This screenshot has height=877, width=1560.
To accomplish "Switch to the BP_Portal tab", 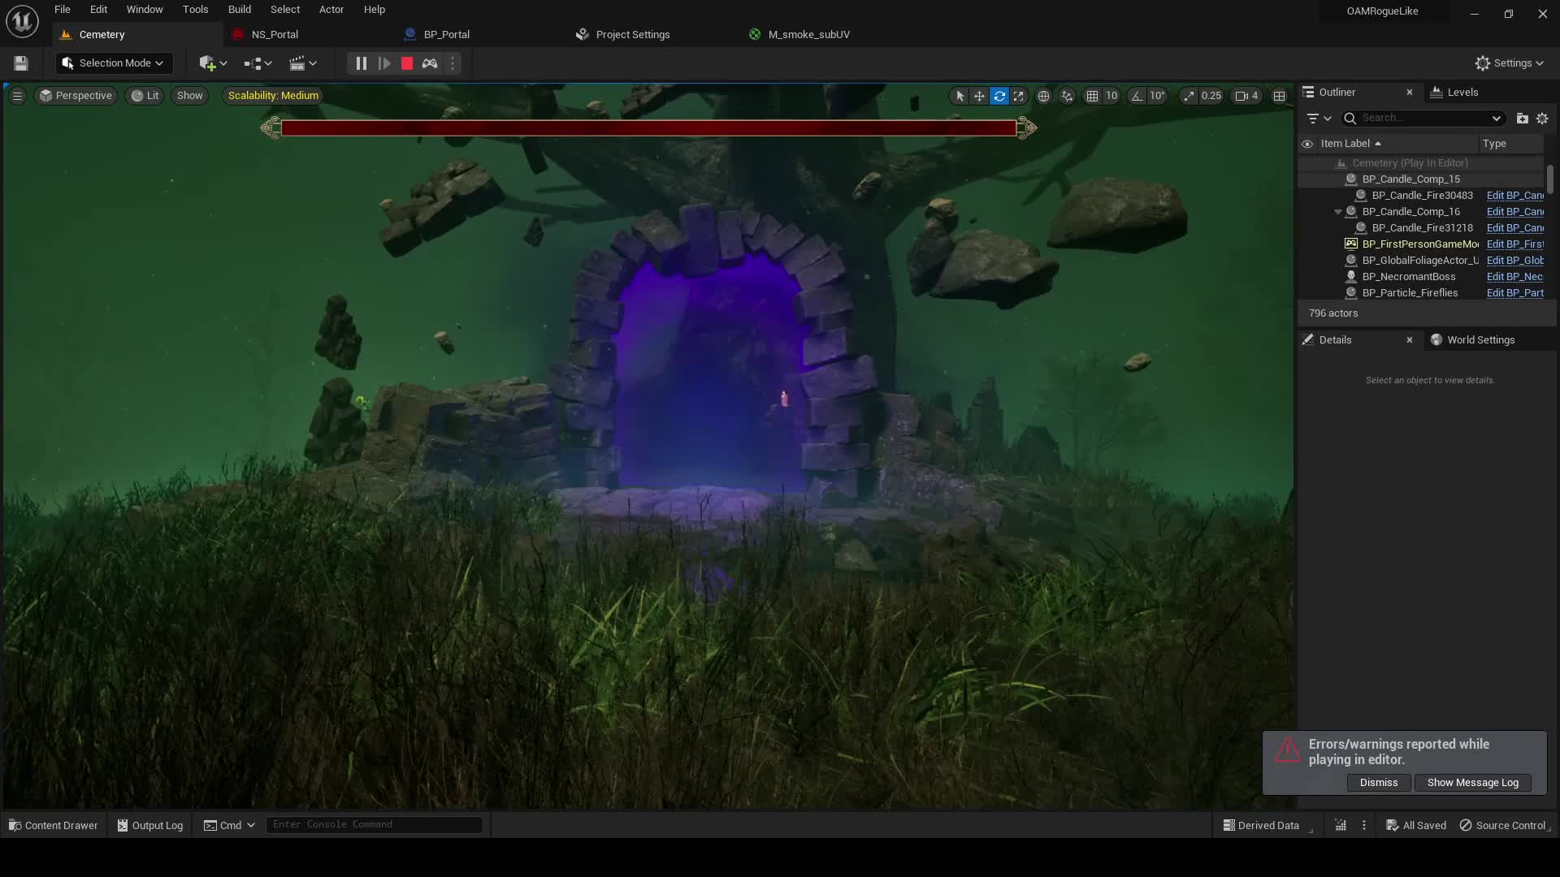I will tap(447, 35).
